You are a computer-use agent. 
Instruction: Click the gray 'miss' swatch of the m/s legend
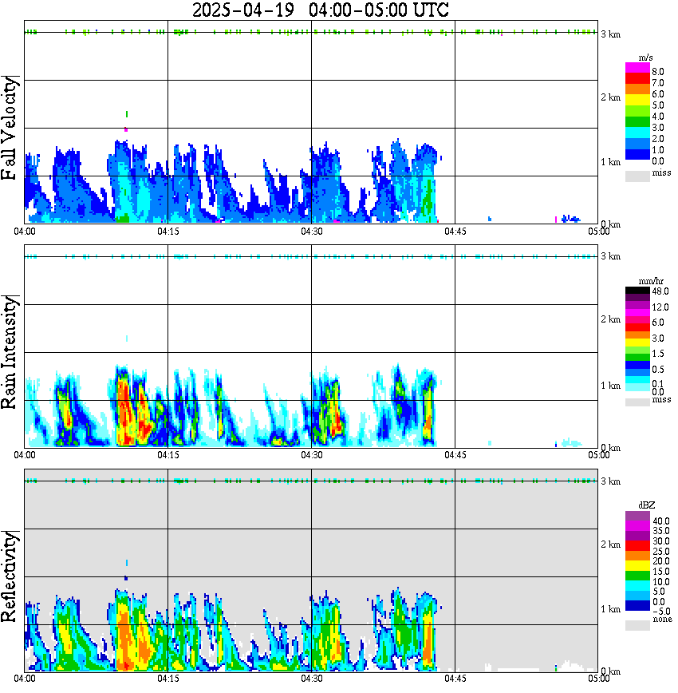pyautogui.click(x=637, y=176)
